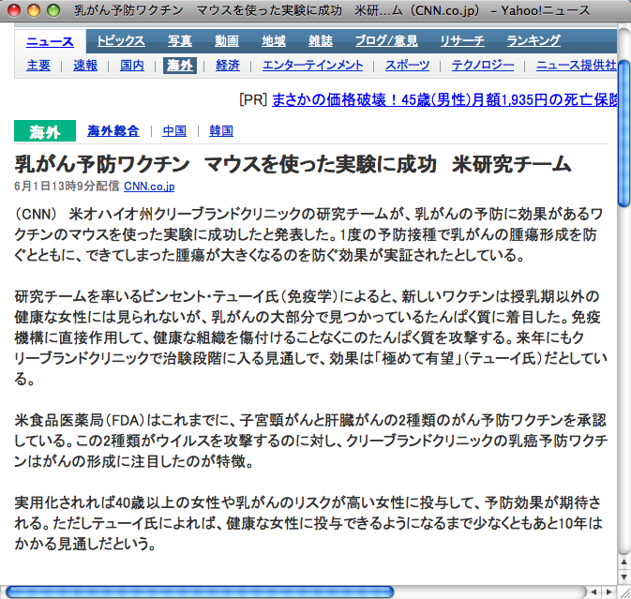Select the 地域 tab
Viewport: 631px width, 599px height.
coord(274,40)
